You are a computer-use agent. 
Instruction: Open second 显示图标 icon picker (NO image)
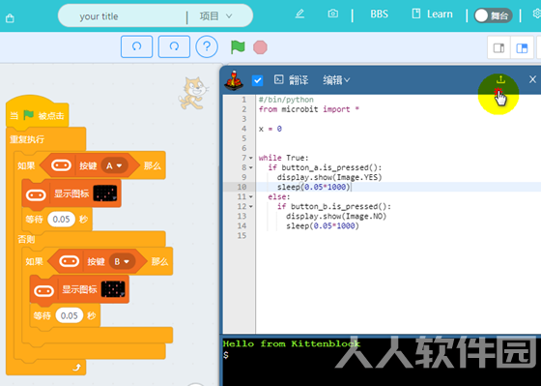(x=113, y=289)
